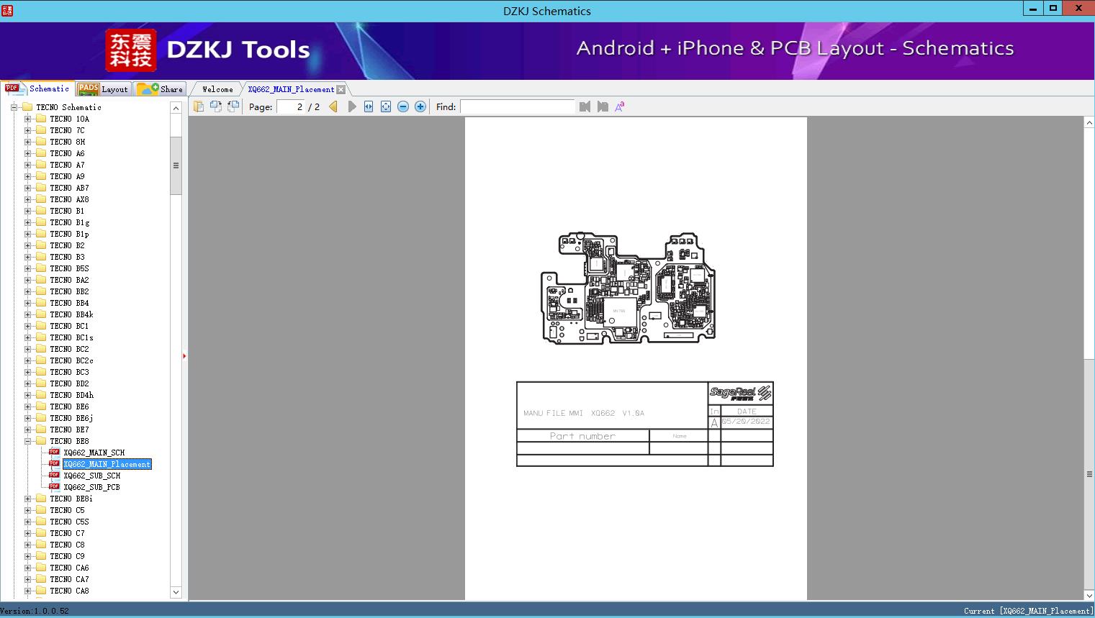This screenshot has width=1095, height=618.
Task: Open the Share tab
Action: (x=161, y=89)
